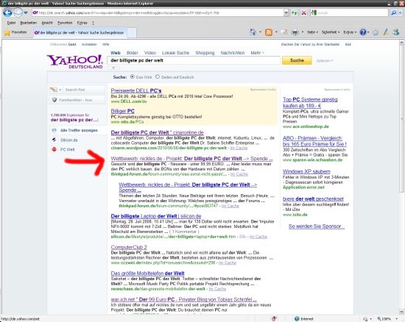Open the Bearbeiten menu
405x322 pixels.
click(x=29, y=23)
